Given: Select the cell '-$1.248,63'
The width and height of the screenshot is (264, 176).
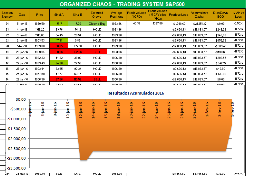Looking at the screenshot, I should [179, 23].
